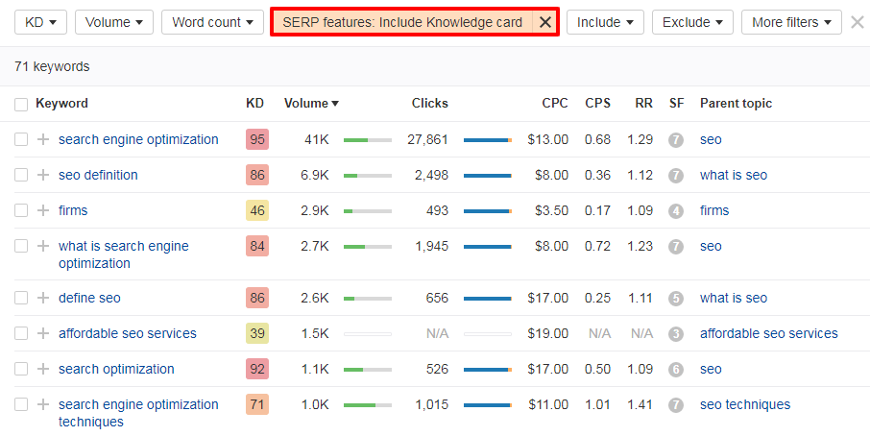Add 'search engine optimization' with its plus icon
Screen dimensions: 870x436
pyautogui.click(x=43, y=139)
